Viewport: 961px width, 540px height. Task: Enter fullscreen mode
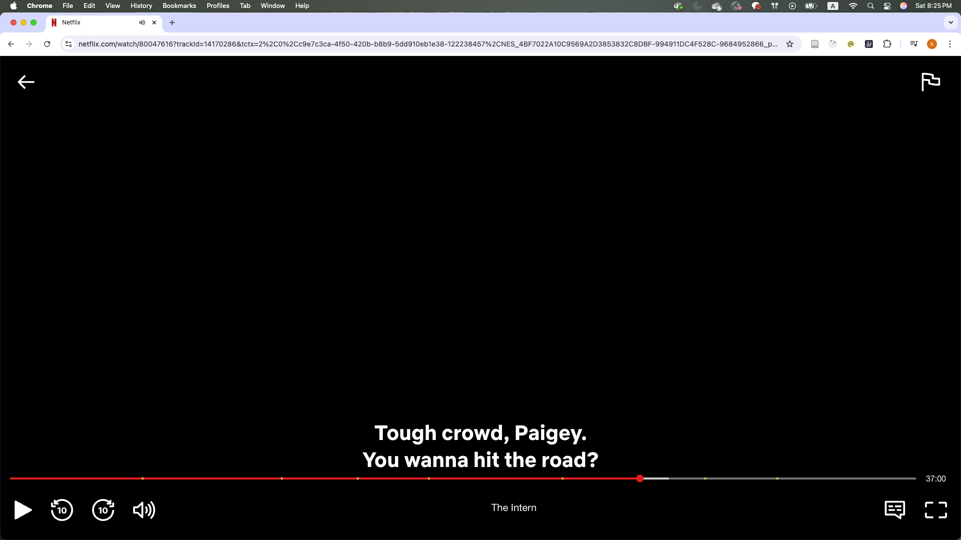pos(935,510)
